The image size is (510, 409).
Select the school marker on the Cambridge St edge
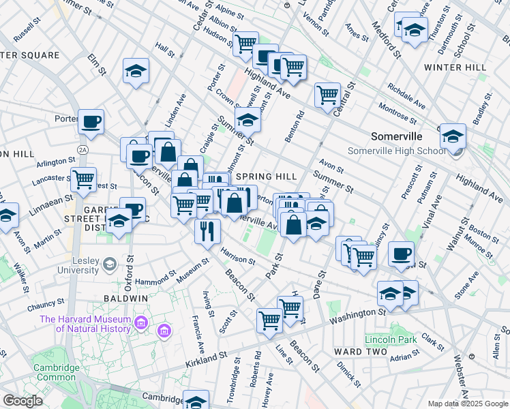196,400
